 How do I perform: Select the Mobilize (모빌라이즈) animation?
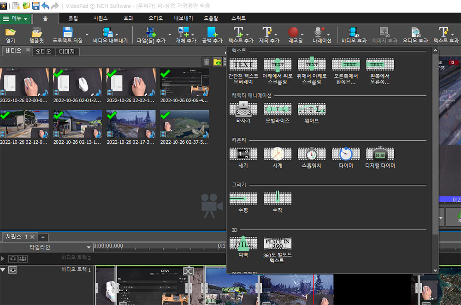pos(277,112)
